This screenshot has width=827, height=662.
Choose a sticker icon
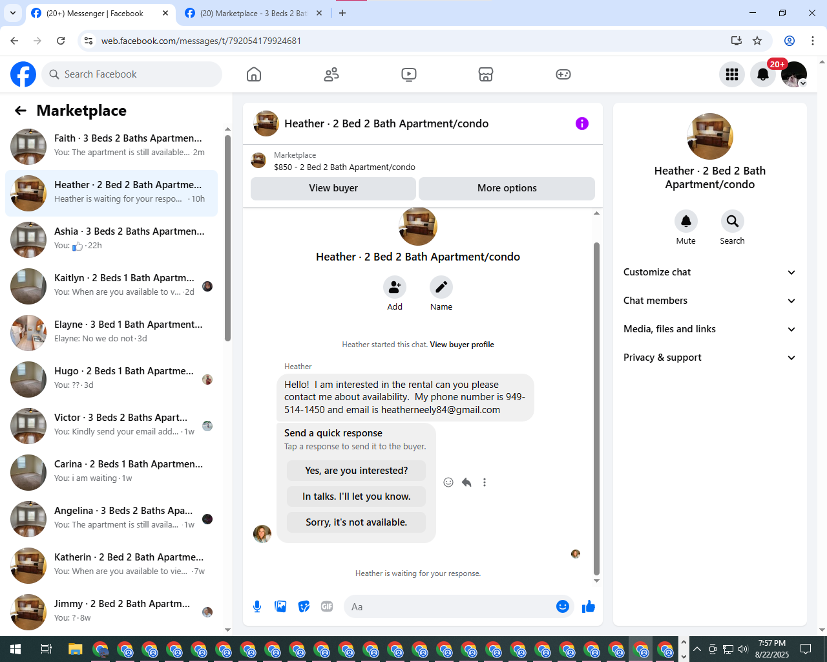[x=304, y=606]
